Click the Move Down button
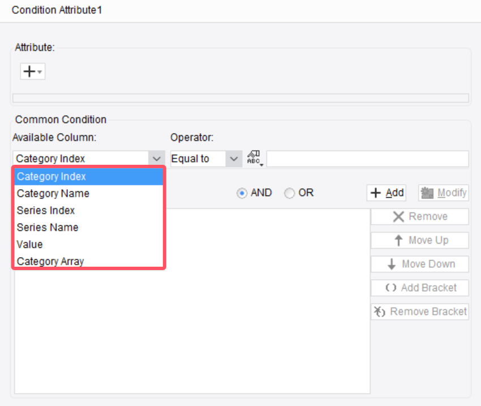 coord(420,264)
